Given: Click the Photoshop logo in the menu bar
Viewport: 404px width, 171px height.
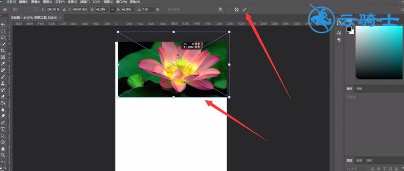Looking at the screenshot, I should 2,2.
